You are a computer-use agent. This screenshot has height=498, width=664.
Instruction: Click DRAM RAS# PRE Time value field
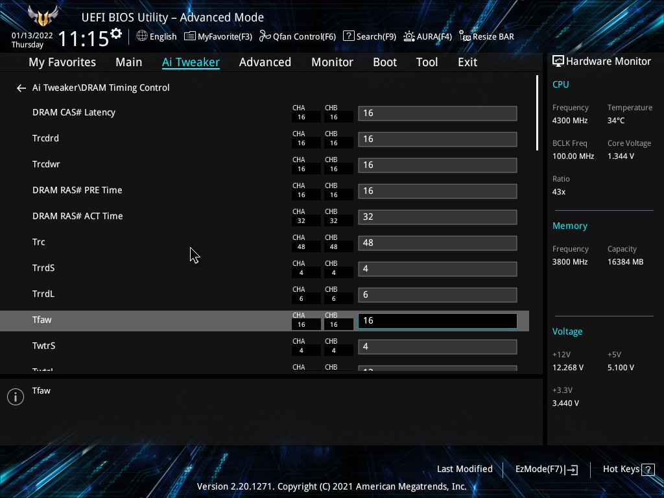click(x=438, y=191)
